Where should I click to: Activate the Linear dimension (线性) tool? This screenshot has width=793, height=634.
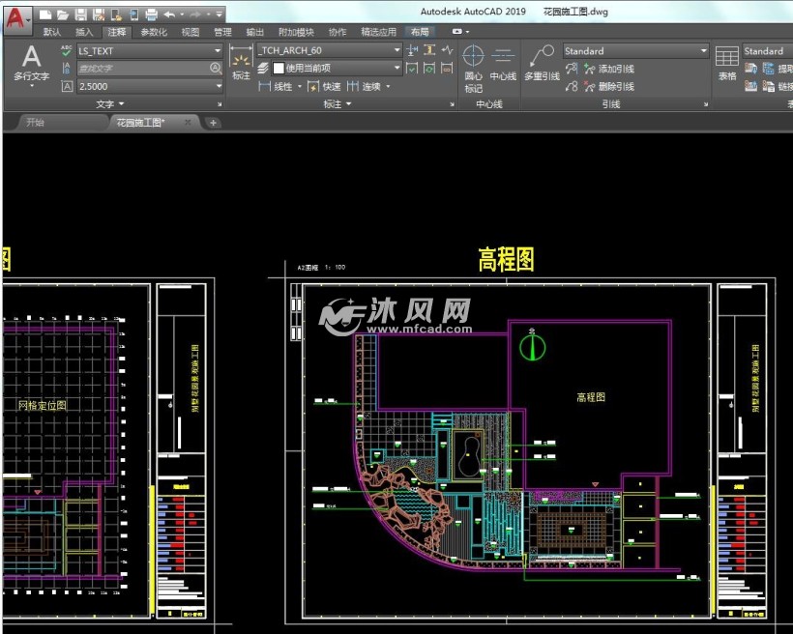[275, 88]
